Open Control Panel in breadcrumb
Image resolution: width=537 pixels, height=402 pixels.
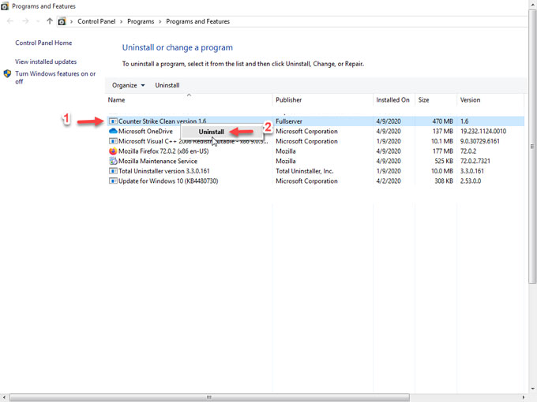[x=96, y=21]
